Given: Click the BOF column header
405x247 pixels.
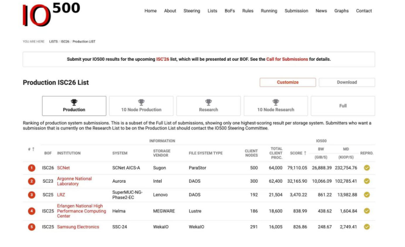Looking at the screenshot, I should pyautogui.click(x=48, y=153).
